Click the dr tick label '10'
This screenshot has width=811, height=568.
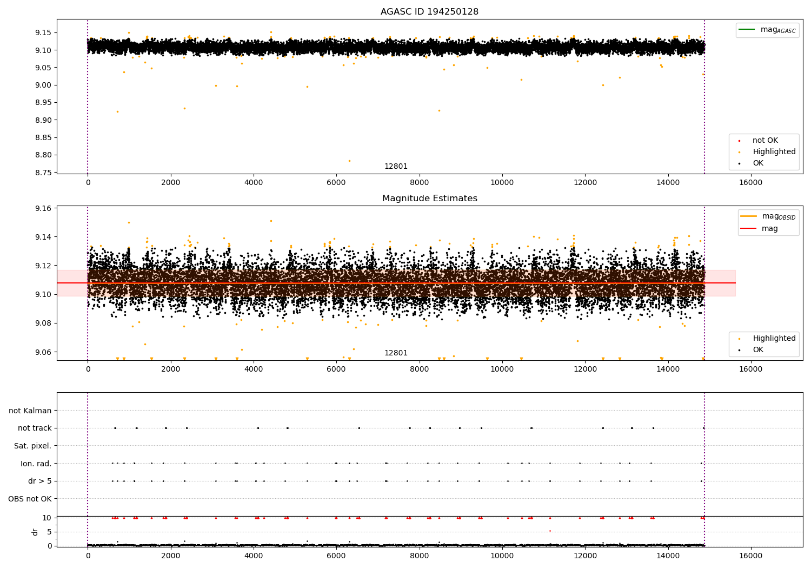(x=46, y=518)
